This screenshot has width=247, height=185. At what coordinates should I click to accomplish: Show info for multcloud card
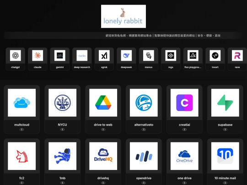point(22,129)
